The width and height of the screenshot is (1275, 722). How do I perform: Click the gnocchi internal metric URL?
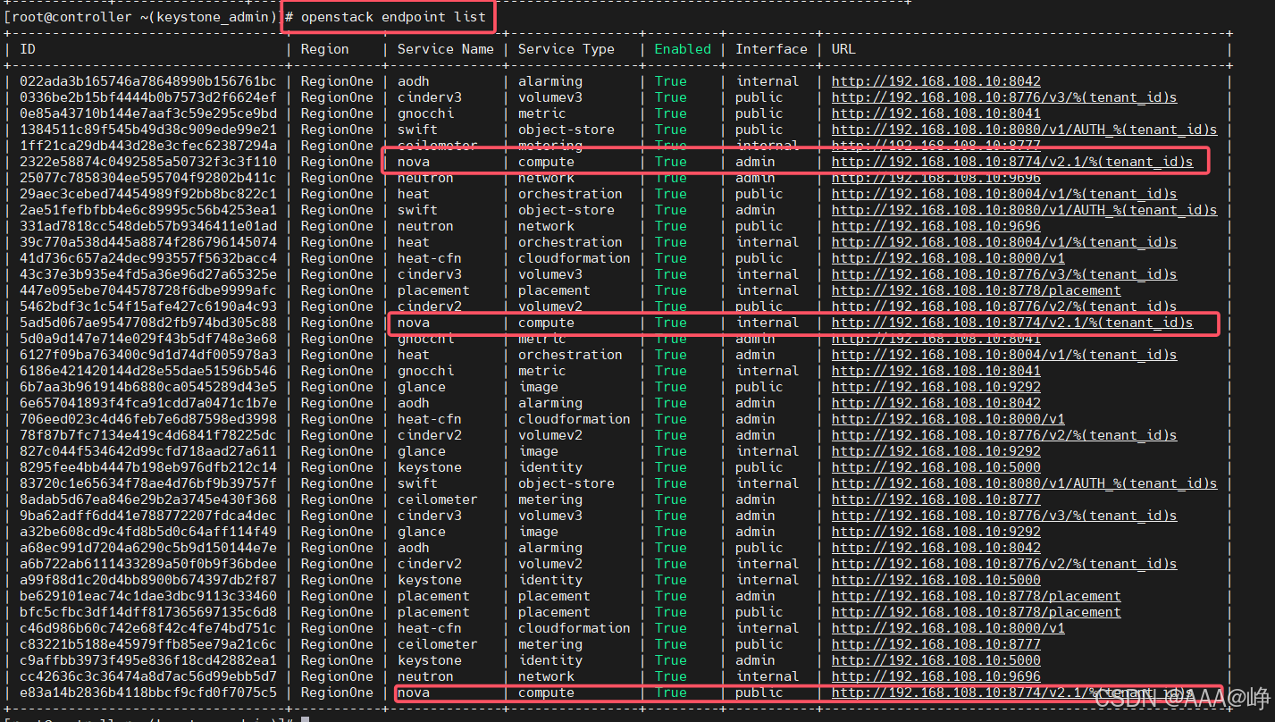[936, 371]
